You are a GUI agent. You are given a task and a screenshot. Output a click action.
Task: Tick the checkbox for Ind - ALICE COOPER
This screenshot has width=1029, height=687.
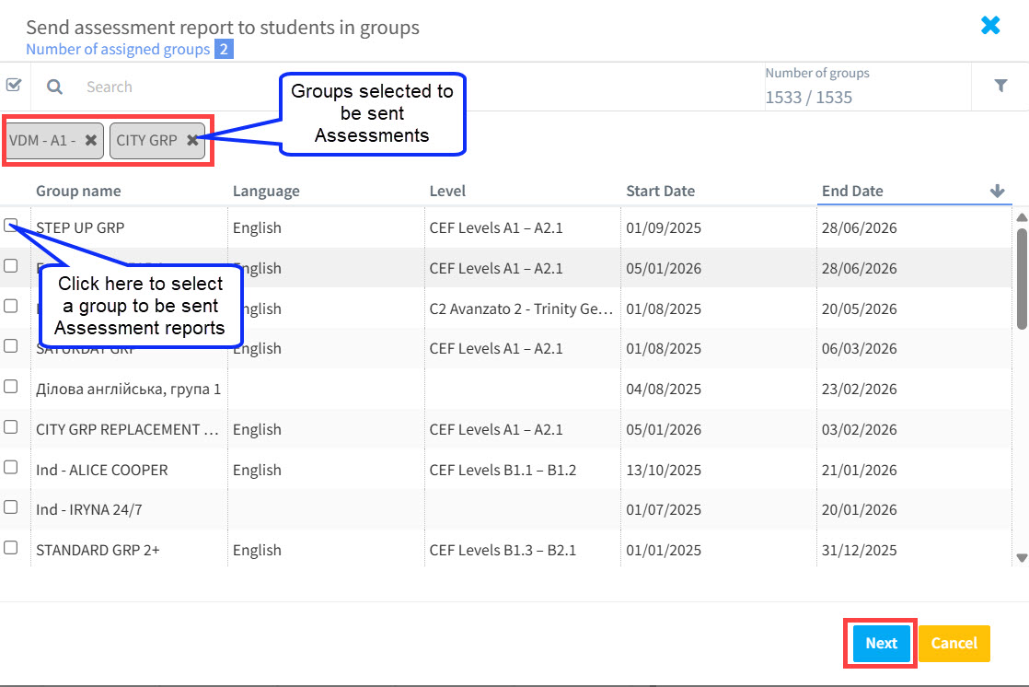pos(11,467)
